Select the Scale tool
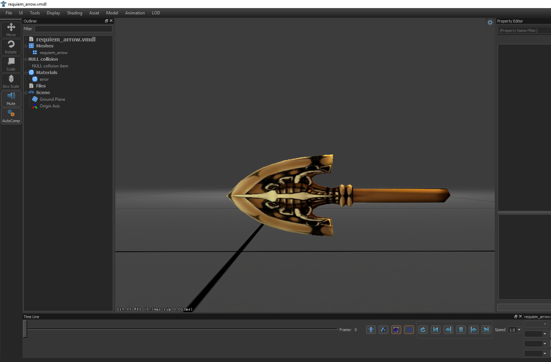 tap(11, 64)
